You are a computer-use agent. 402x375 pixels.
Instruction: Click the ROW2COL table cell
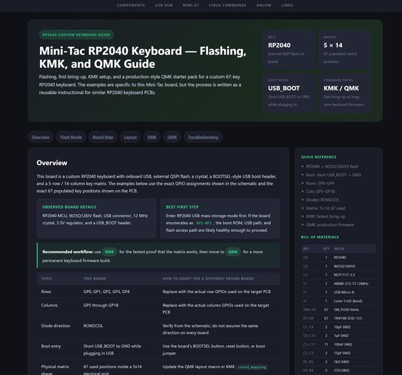tap(93, 325)
